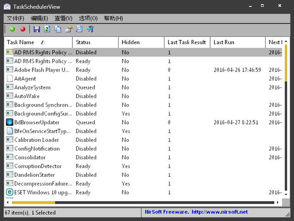The height and width of the screenshot is (221, 294).
Task: Click the Last Run value 2016-04-26 17:46:59
Action: (x=237, y=70)
